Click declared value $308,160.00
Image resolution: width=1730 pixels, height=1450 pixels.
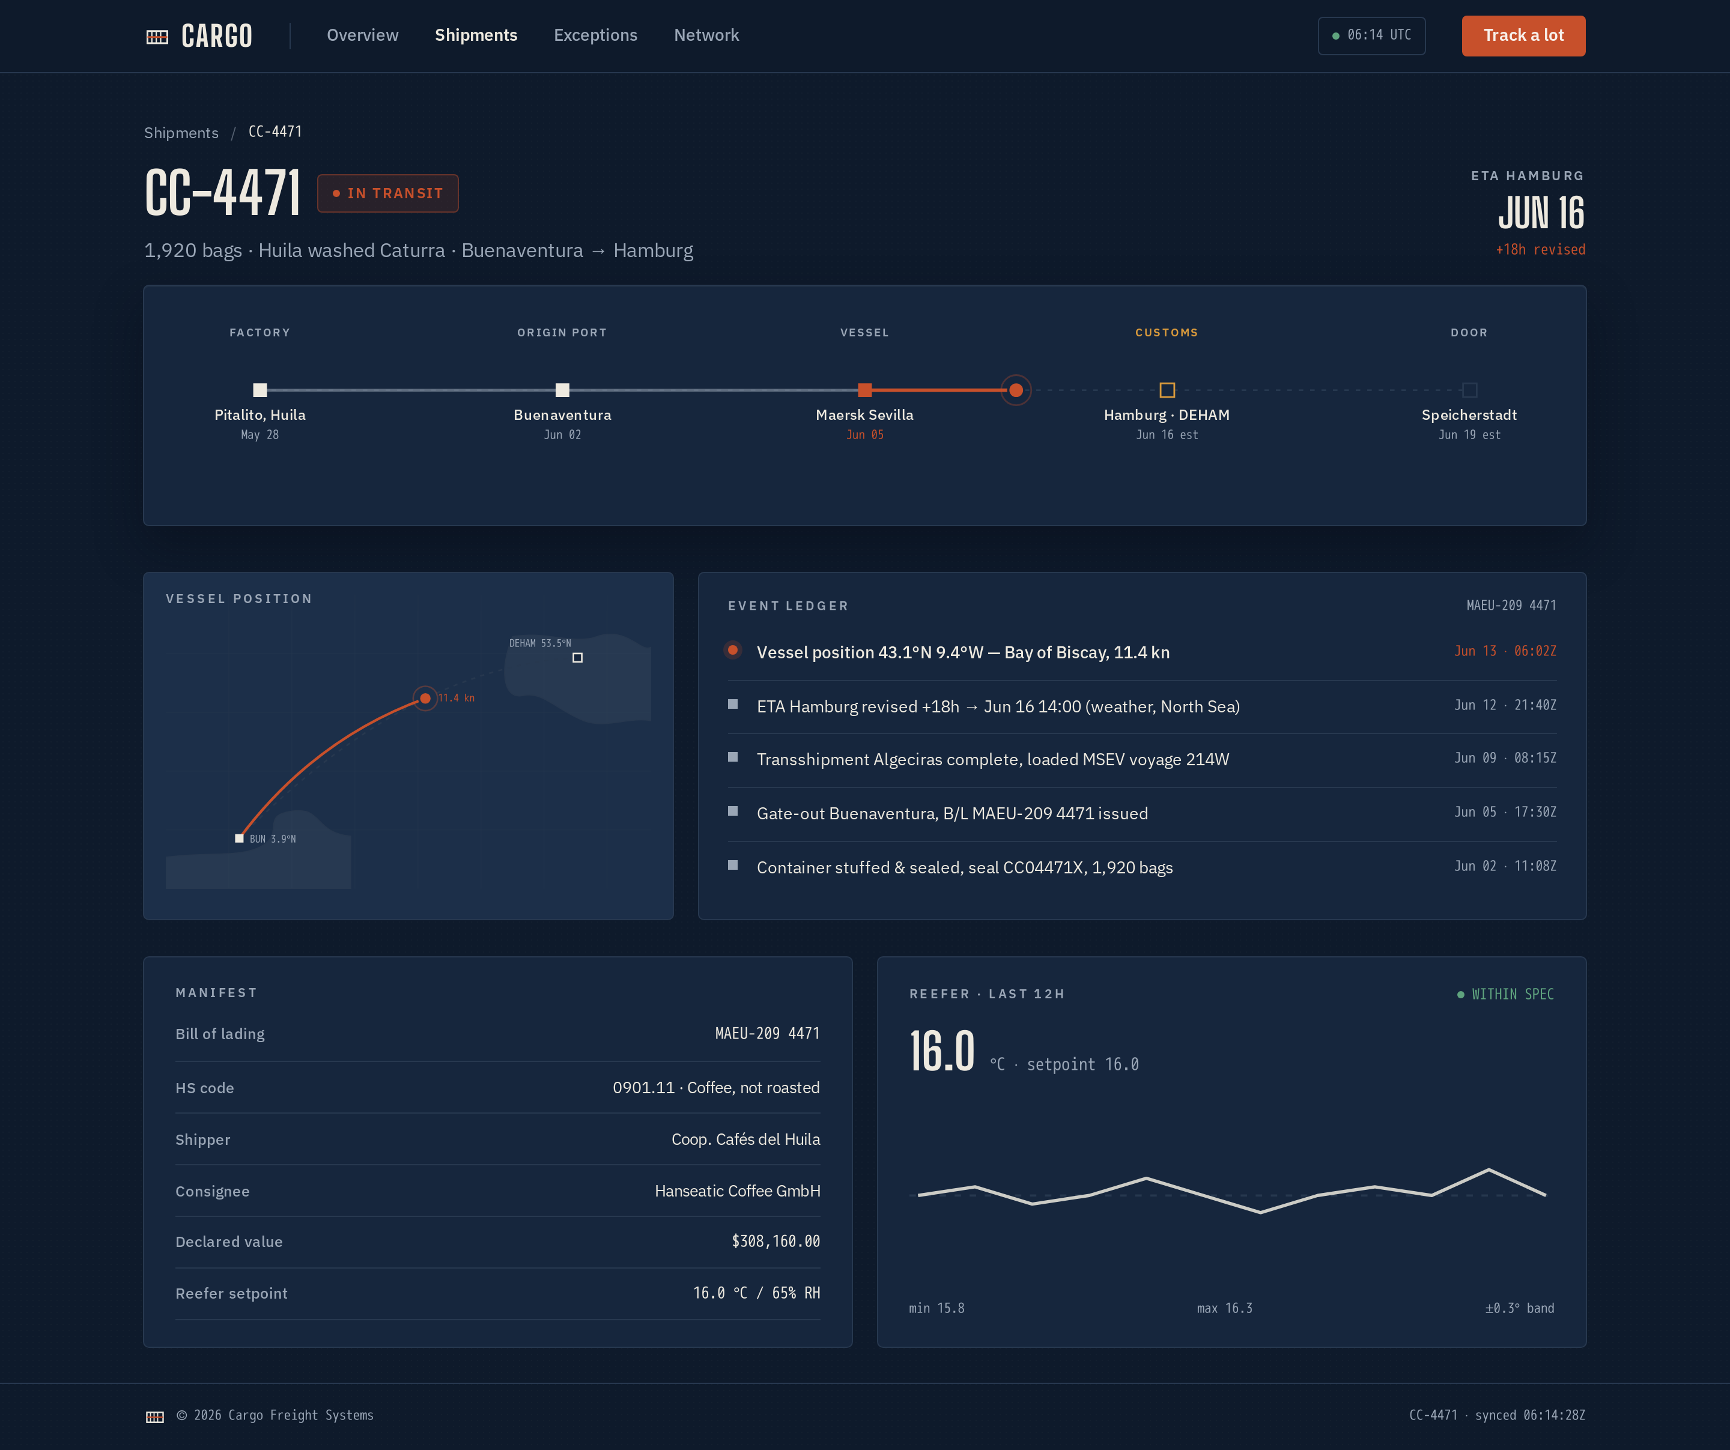(775, 1242)
